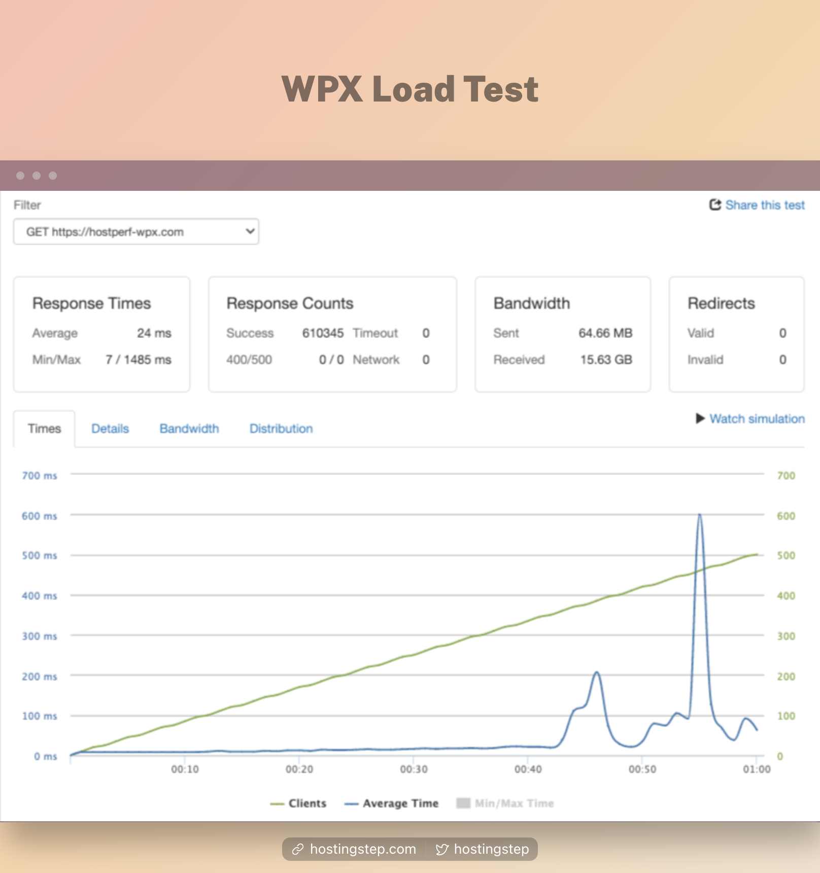Click the 00:10 x-axis label
This screenshot has height=873, width=820.
[x=185, y=769]
